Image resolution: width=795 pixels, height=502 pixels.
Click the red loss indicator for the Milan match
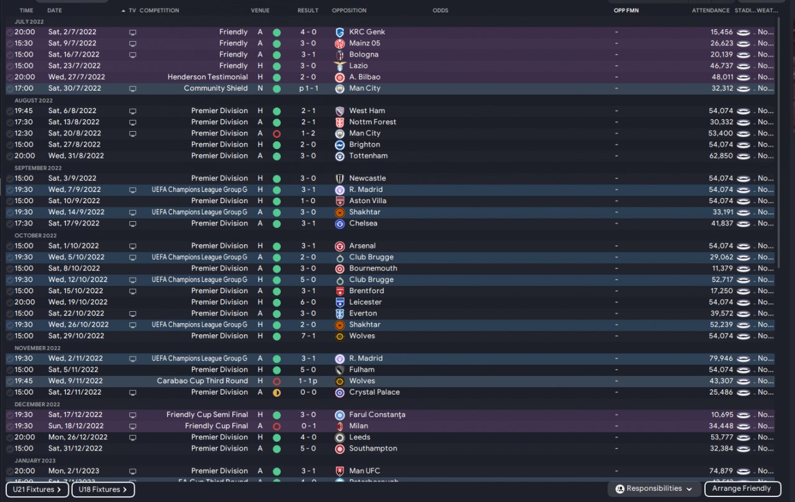coord(276,426)
